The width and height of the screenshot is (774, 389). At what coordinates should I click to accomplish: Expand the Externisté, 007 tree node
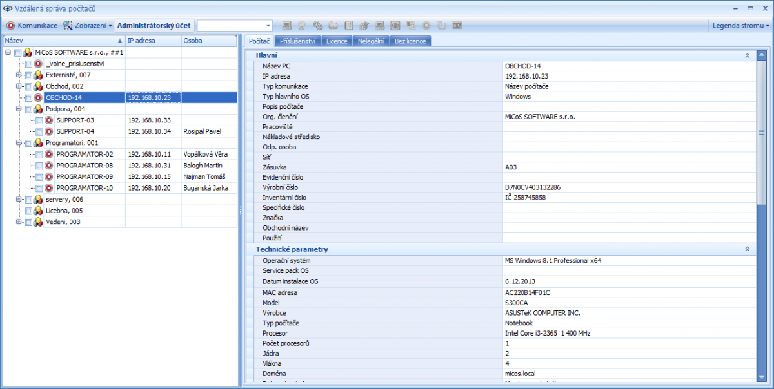[19, 75]
